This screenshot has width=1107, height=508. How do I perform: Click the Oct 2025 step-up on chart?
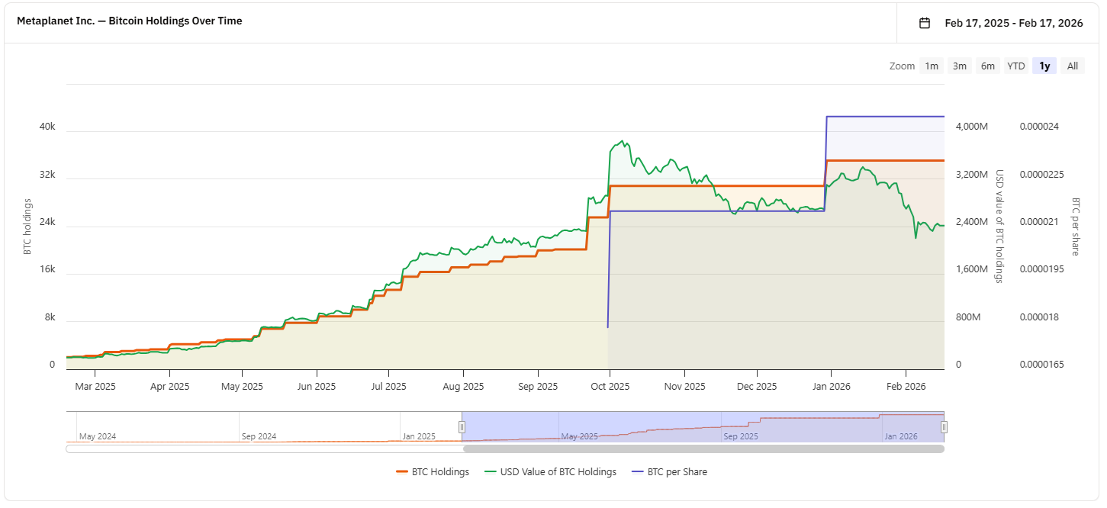(609, 201)
